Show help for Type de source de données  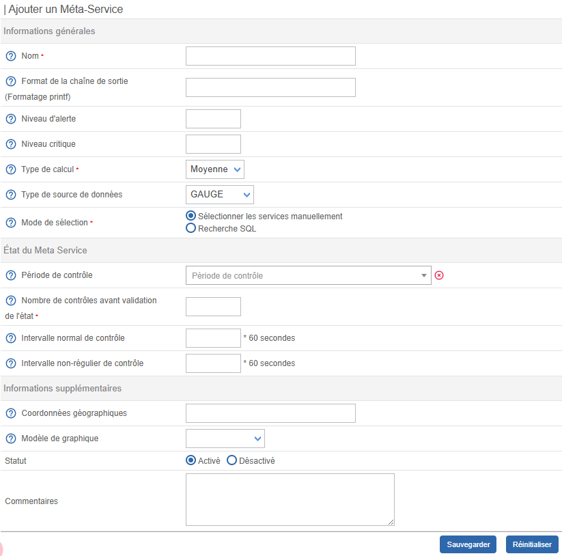tap(11, 195)
